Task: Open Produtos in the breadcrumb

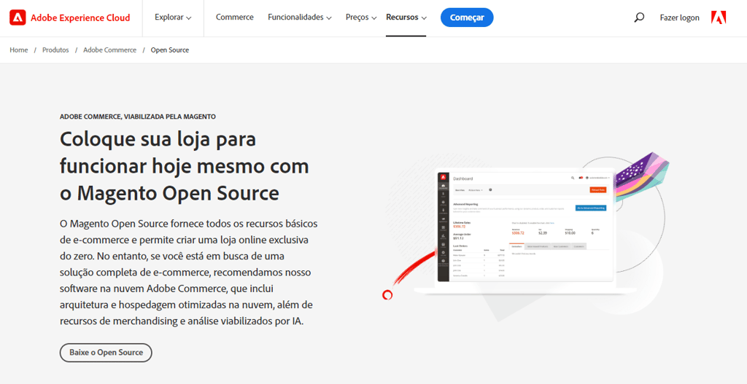Action: (55, 50)
